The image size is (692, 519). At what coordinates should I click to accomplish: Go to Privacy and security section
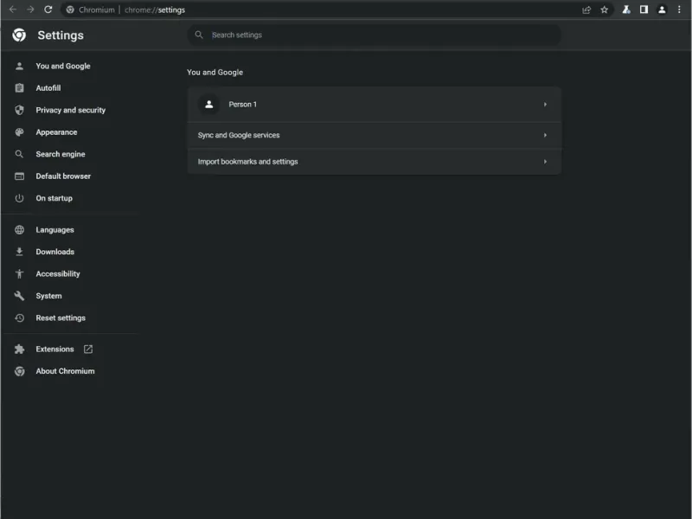click(70, 111)
